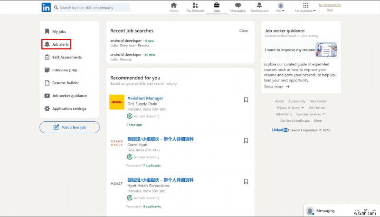Click the Resume Builder document icon
The height and width of the screenshot is (217, 380).
(x=47, y=83)
